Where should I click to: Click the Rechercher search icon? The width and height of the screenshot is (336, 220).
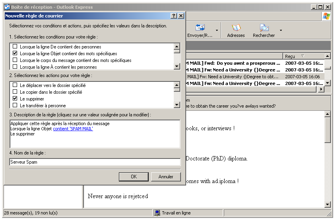click(x=264, y=28)
